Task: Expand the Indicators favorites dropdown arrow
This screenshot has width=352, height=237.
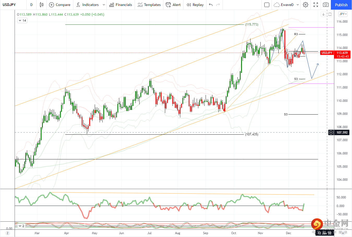Action: click(104, 5)
